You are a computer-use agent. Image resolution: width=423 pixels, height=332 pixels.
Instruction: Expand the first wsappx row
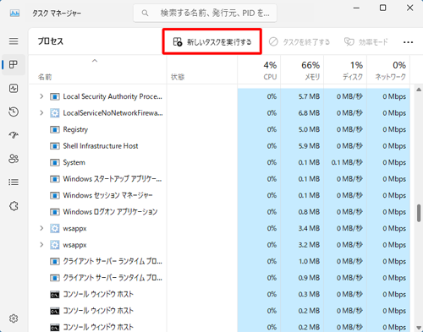(41, 228)
